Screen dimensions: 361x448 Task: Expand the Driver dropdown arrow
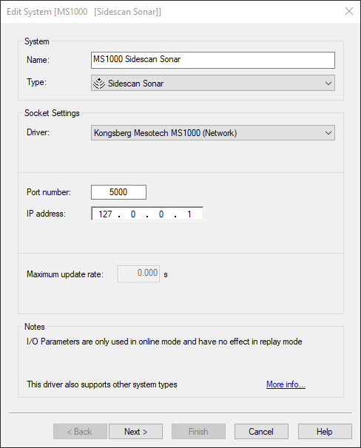(x=328, y=133)
